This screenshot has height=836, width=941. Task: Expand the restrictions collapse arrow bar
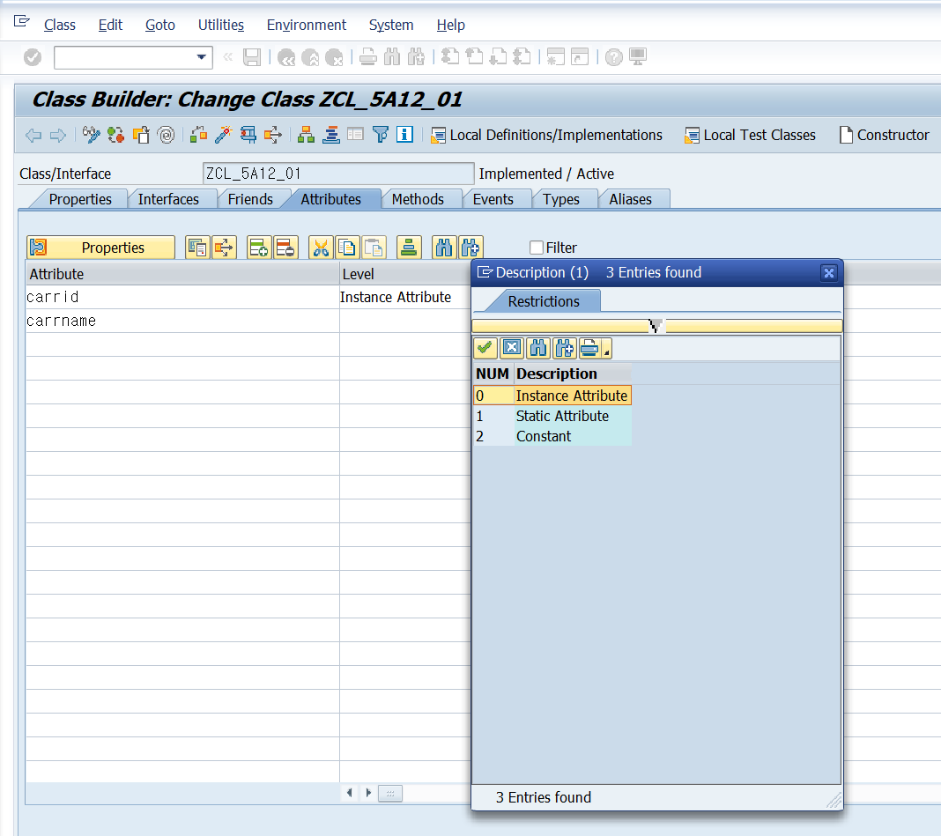coord(657,326)
